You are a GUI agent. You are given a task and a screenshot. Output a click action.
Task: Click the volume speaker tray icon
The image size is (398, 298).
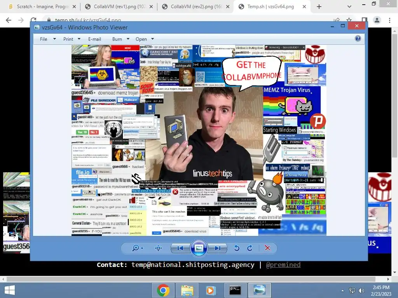click(x=361, y=291)
